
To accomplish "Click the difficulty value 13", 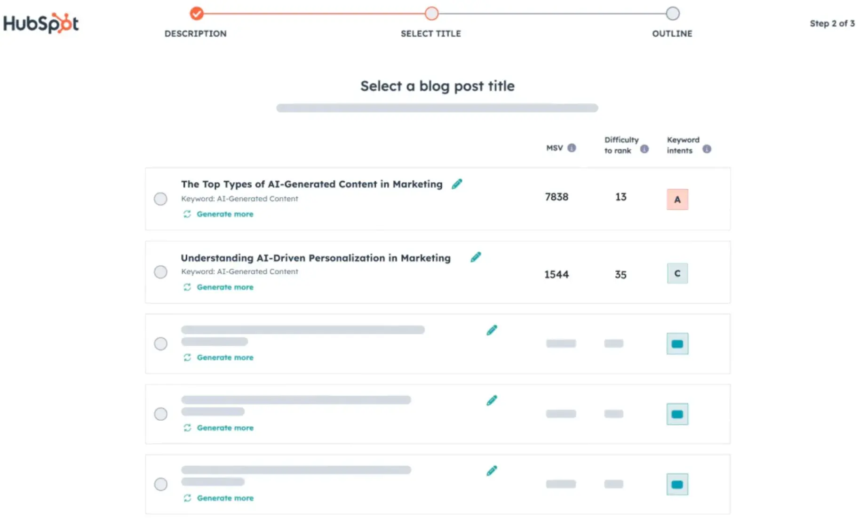I will [621, 197].
